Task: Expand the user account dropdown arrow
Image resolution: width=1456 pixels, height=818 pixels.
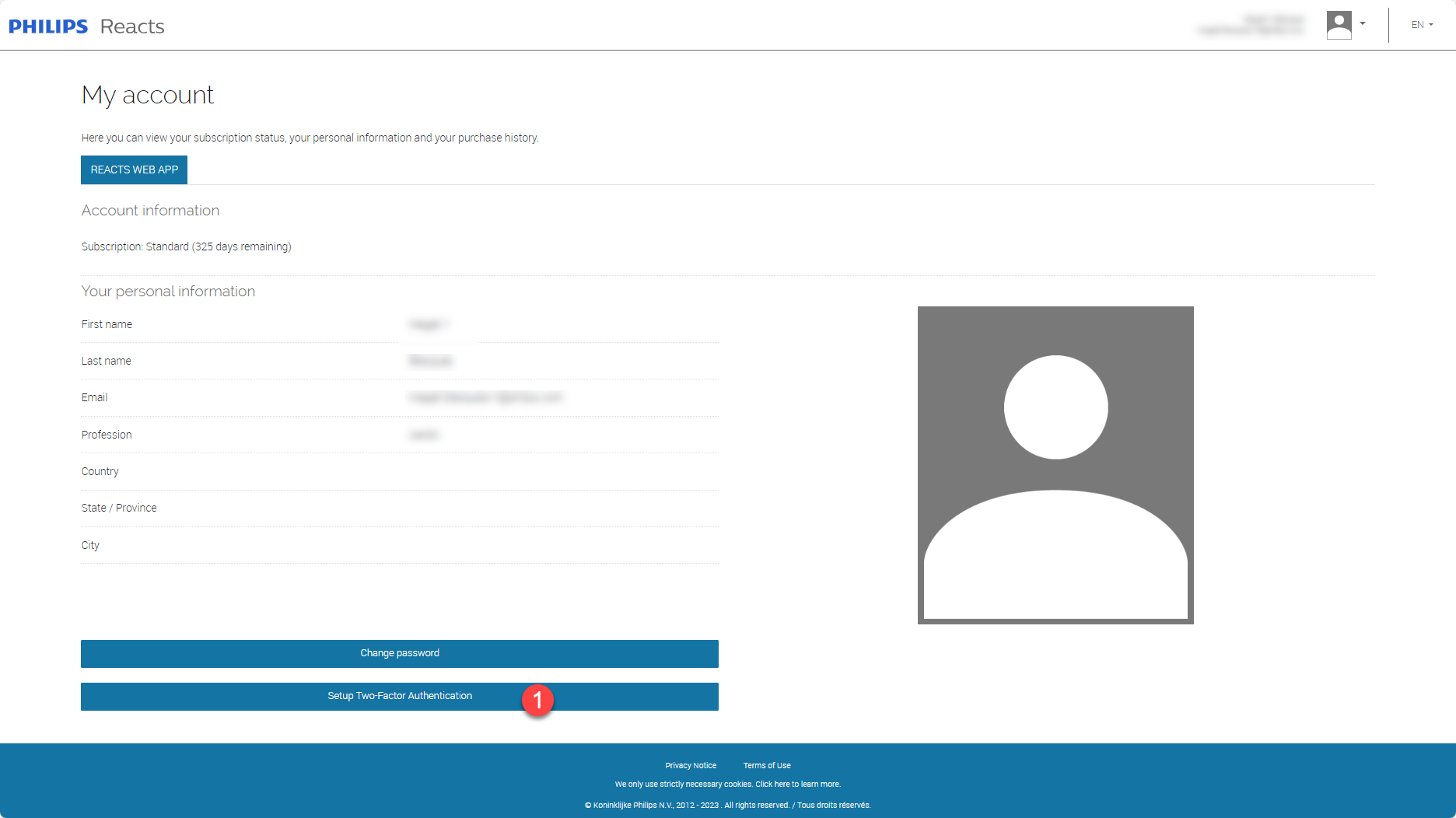Action: [1363, 23]
